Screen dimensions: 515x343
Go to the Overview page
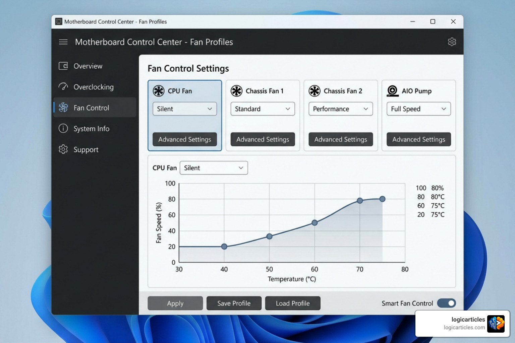[95, 66]
